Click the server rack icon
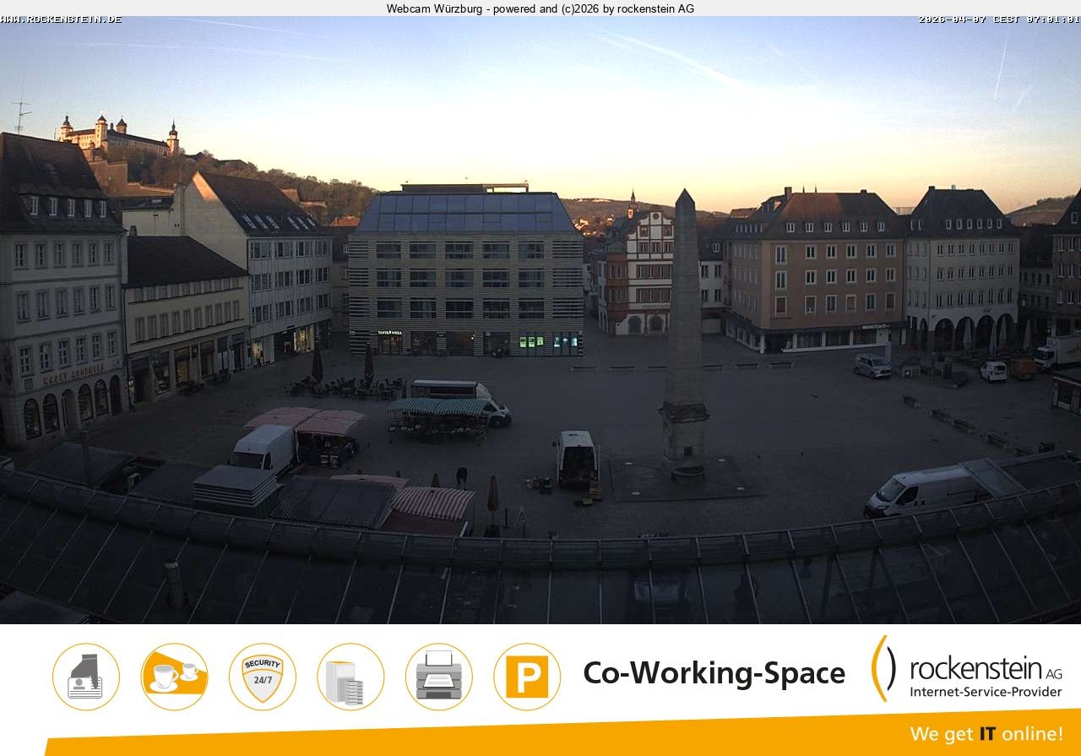The height and width of the screenshot is (756, 1081). (x=350, y=676)
